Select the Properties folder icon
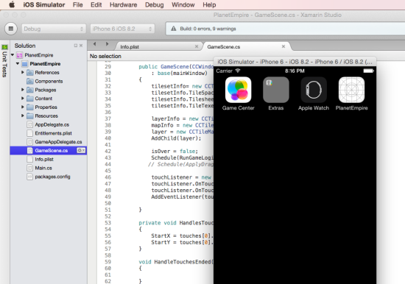 [x=30, y=107]
